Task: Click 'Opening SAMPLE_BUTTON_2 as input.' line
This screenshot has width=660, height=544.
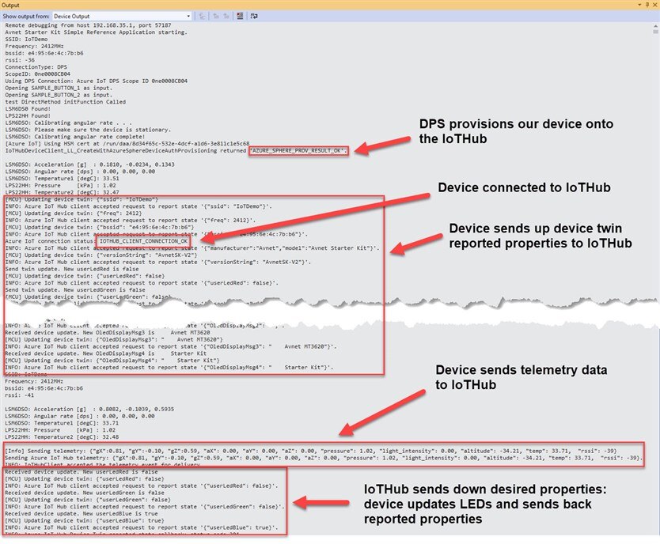Action: coord(59,95)
